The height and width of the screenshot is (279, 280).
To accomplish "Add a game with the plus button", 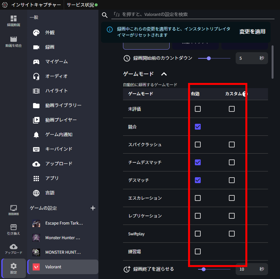I will tap(93, 208).
